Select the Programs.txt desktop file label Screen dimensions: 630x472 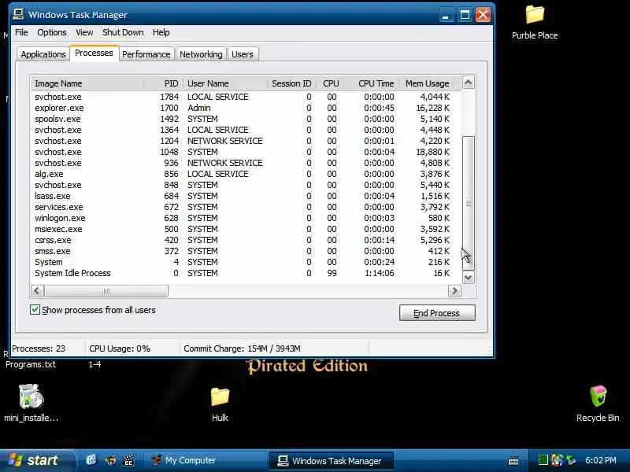pos(31,364)
